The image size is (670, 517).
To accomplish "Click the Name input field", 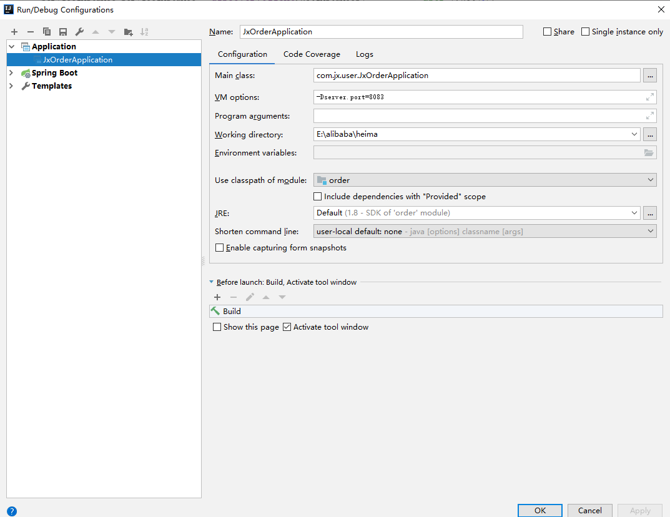I will coord(381,32).
